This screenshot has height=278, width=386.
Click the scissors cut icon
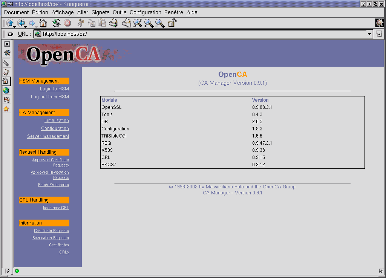(80, 23)
